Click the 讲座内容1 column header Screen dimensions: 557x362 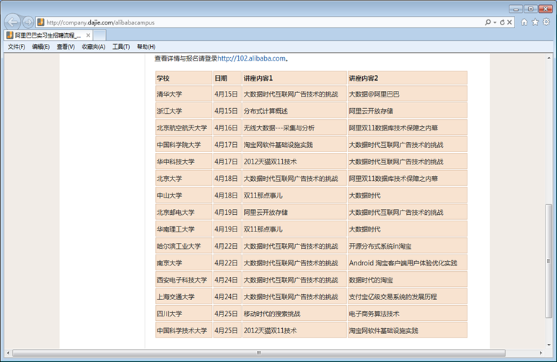tap(294, 78)
